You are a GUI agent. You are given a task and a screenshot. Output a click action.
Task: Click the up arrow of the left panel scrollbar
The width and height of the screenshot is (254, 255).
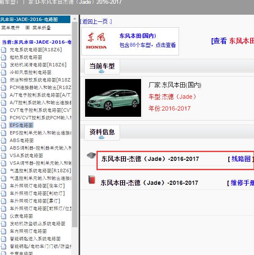(75, 19)
